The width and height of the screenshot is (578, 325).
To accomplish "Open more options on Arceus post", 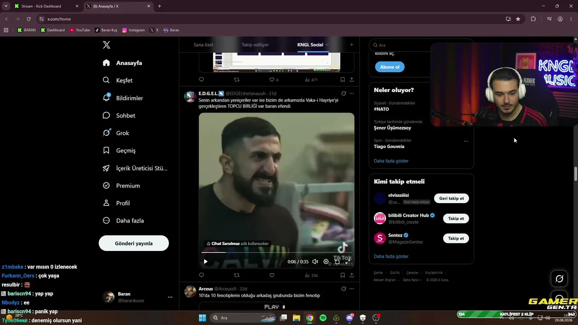I will [x=352, y=289].
